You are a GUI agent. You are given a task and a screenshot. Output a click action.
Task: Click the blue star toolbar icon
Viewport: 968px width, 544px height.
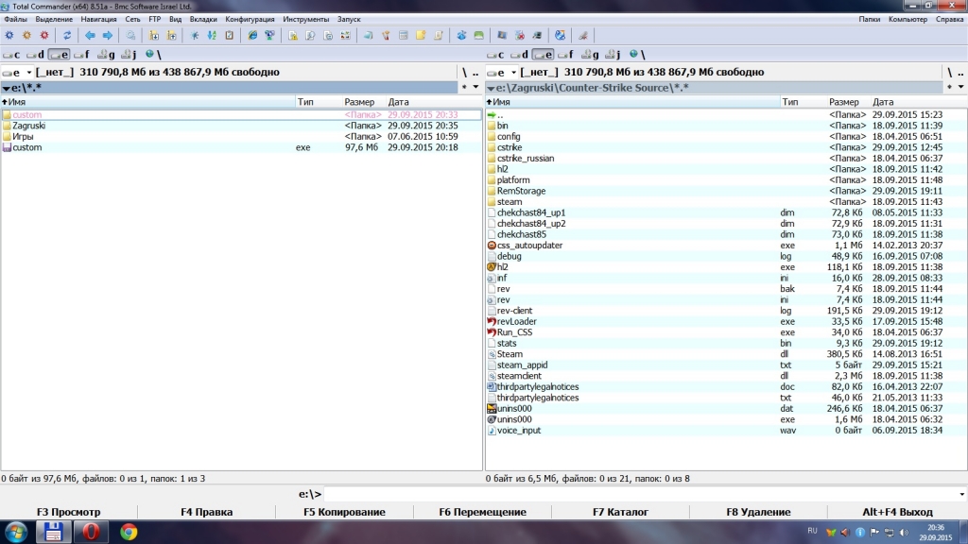coord(195,35)
